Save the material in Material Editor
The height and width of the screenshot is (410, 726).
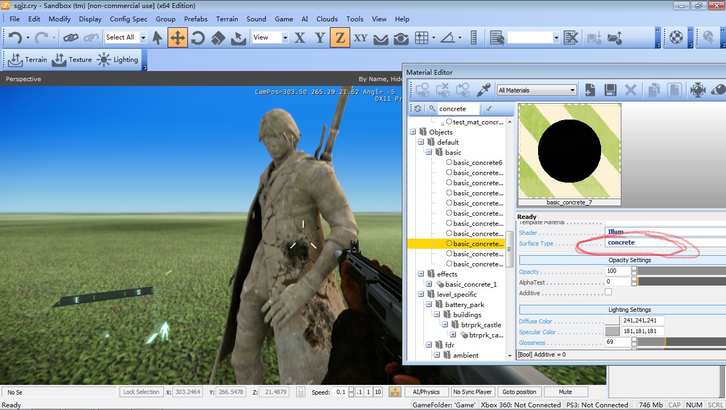(x=610, y=90)
